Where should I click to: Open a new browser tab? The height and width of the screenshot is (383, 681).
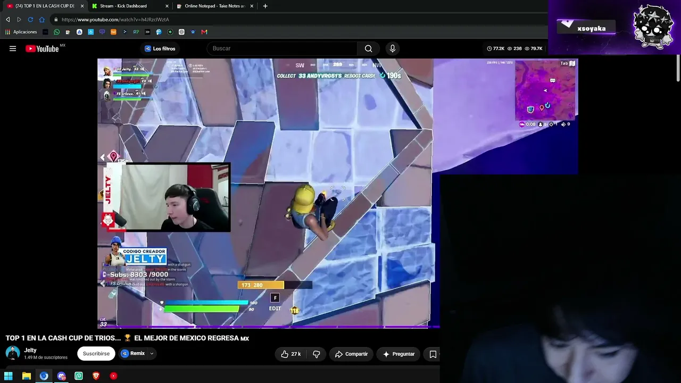pos(265,6)
